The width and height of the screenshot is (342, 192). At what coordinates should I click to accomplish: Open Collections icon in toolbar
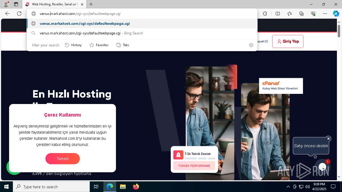tap(301, 14)
